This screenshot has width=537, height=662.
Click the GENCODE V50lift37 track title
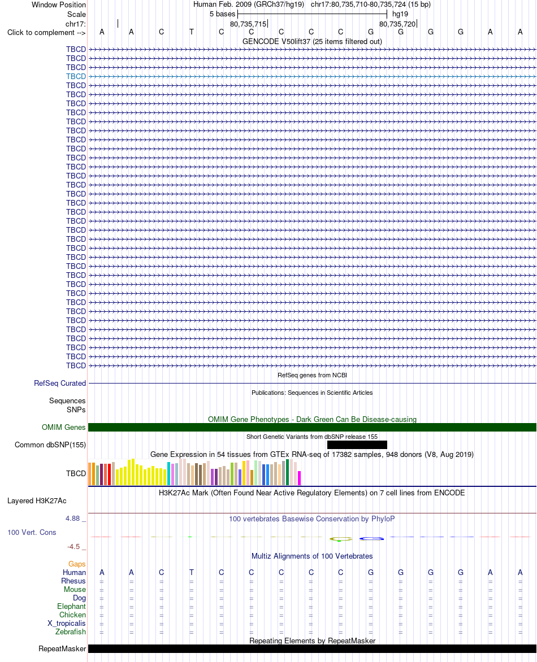[x=312, y=41]
